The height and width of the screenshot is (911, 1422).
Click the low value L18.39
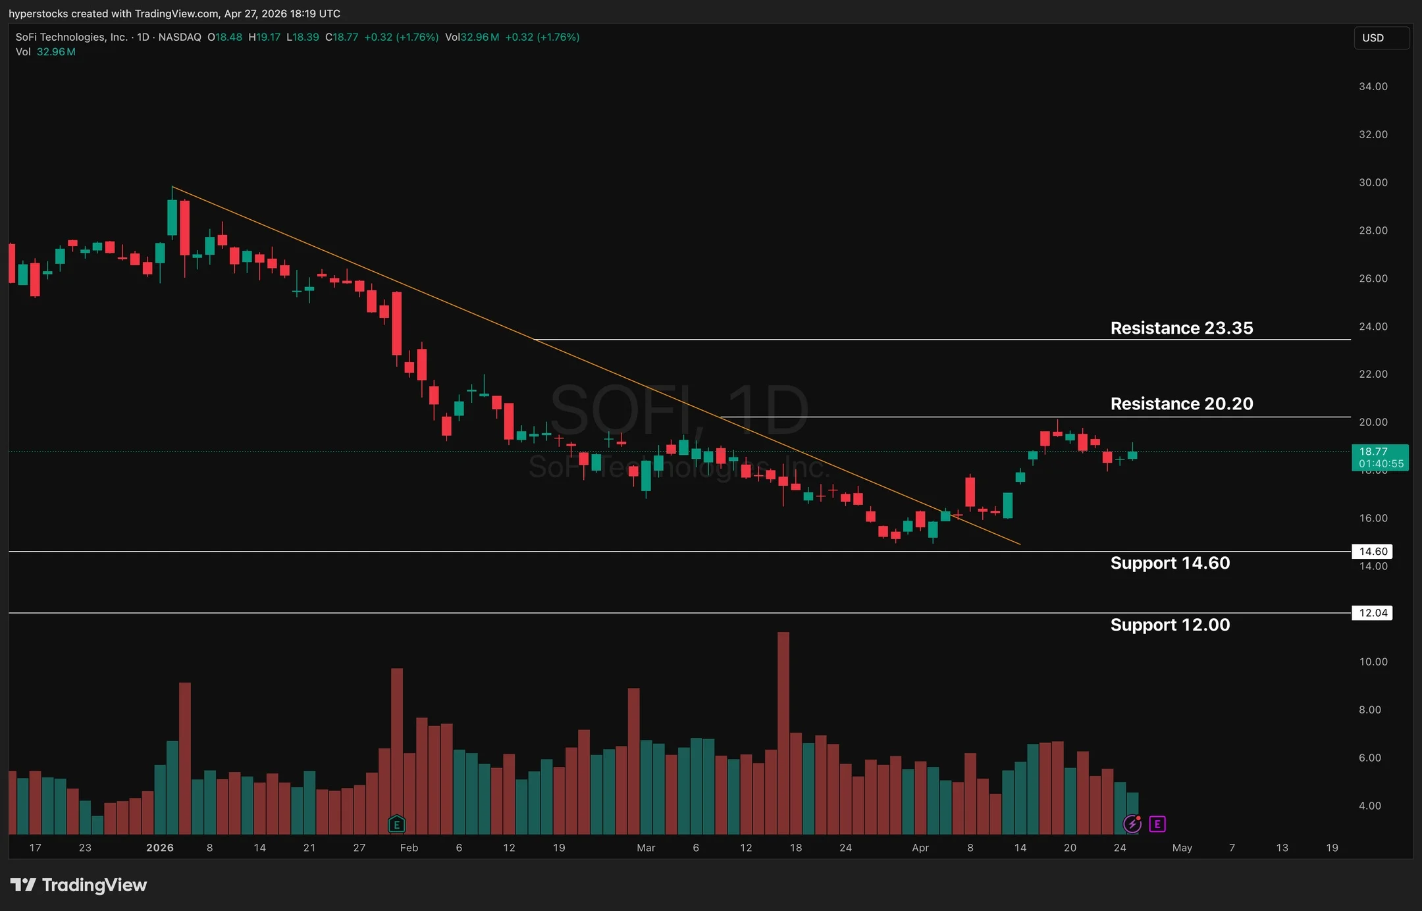click(x=303, y=37)
